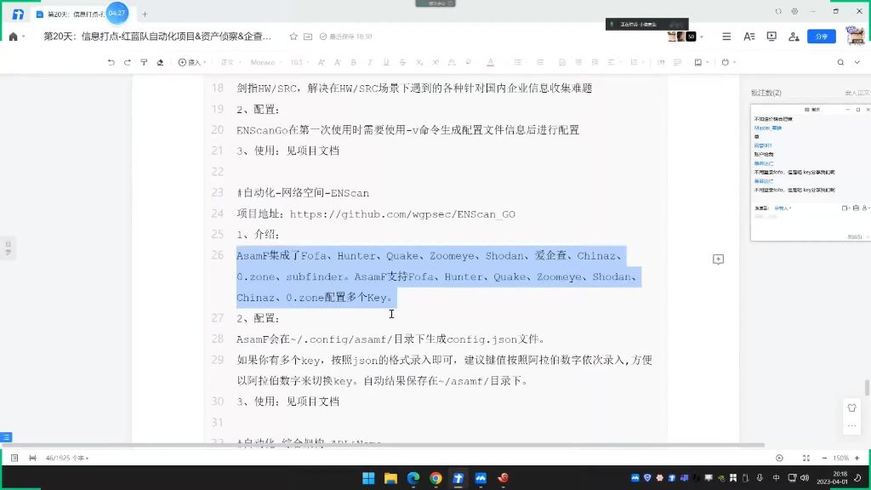Viewport: 871px width, 490px height.
Task: Click the comment panel thumbnail
Action: coord(810,172)
